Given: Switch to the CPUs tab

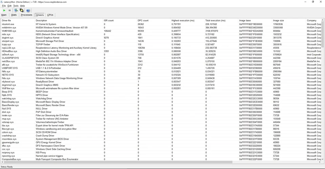Looking at the screenshot, I should pyautogui.click(x=50, y=15).
